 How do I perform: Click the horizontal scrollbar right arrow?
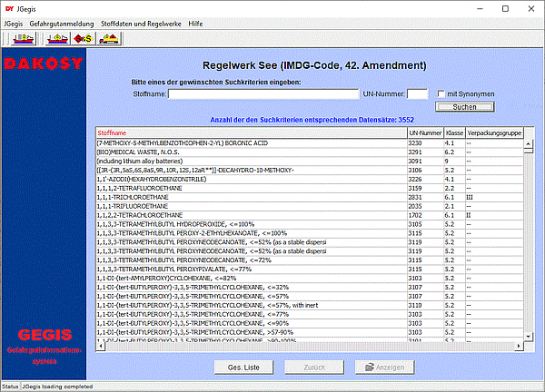(519, 346)
